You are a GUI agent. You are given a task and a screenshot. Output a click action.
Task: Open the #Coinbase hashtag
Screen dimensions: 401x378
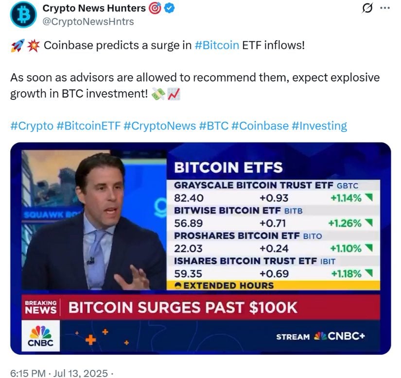260,126
